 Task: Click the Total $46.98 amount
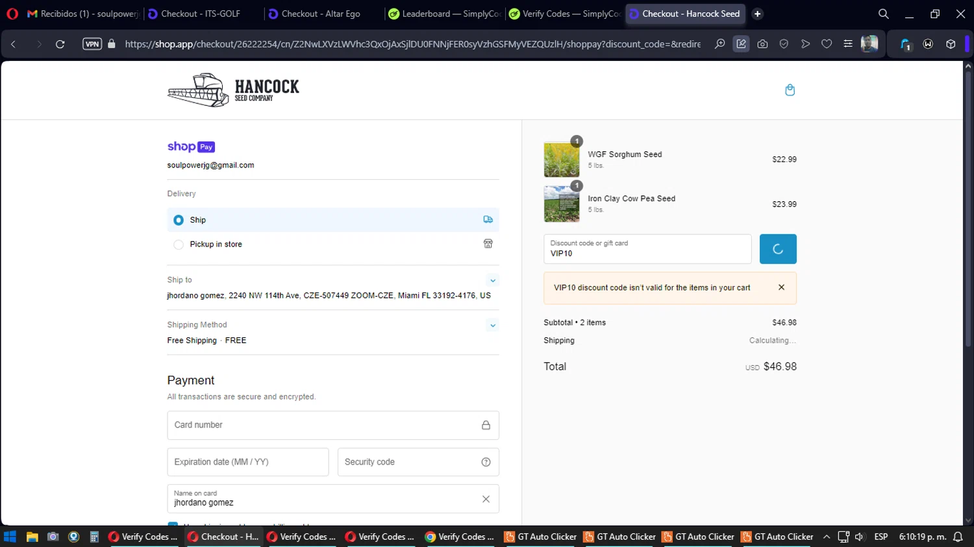pyautogui.click(x=780, y=367)
